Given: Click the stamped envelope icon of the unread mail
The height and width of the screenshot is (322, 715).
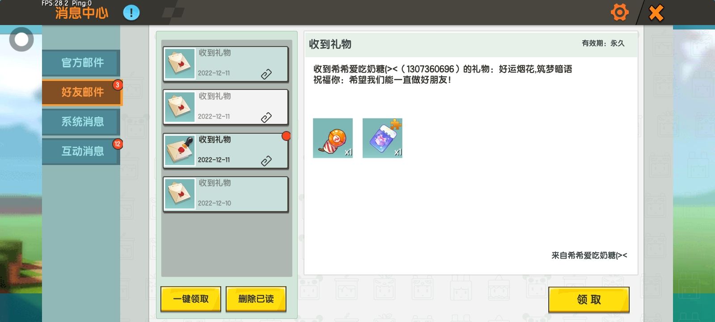Looking at the screenshot, I should [180, 151].
